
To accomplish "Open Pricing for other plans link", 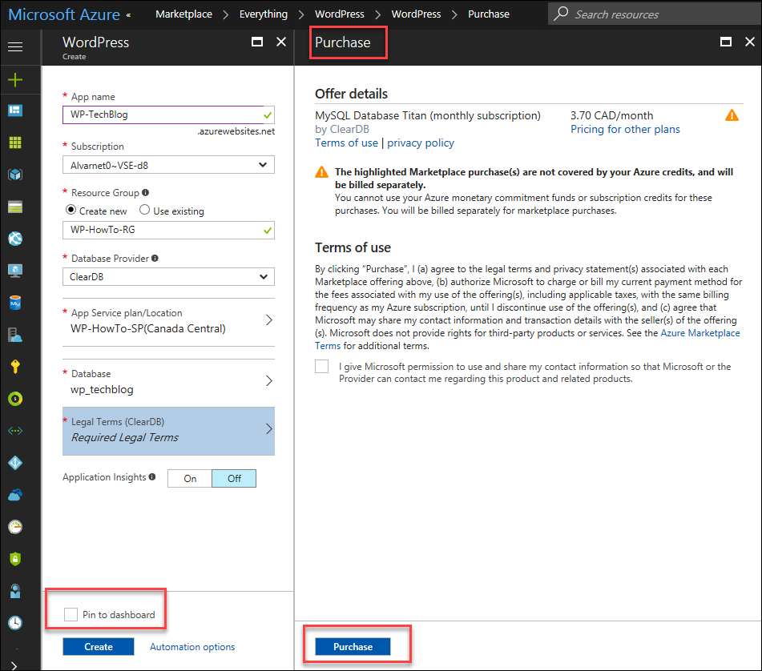I will tap(626, 129).
